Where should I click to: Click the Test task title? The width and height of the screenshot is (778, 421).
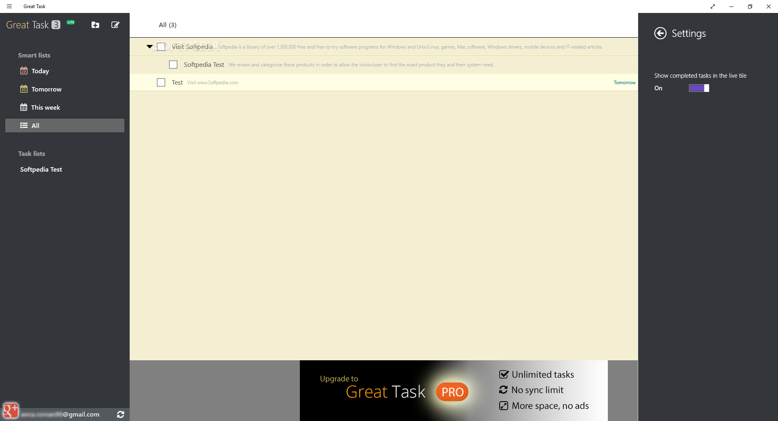click(x=177, y=83)
